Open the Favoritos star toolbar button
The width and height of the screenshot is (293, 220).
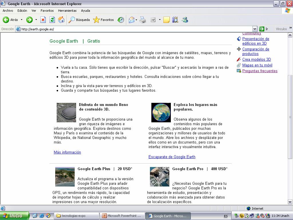pos(103,20)
